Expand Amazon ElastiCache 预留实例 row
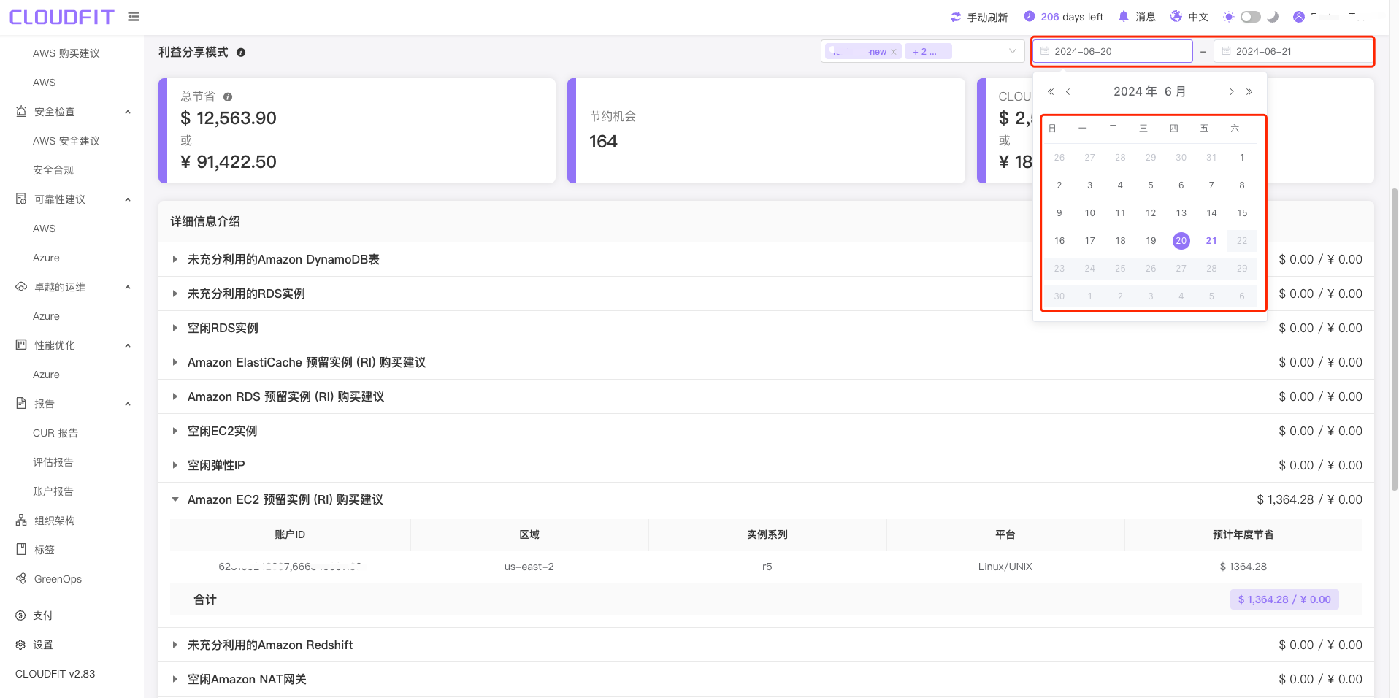 175,362
